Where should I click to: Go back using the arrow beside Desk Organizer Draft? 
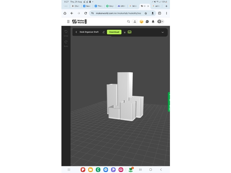point(76,32)
